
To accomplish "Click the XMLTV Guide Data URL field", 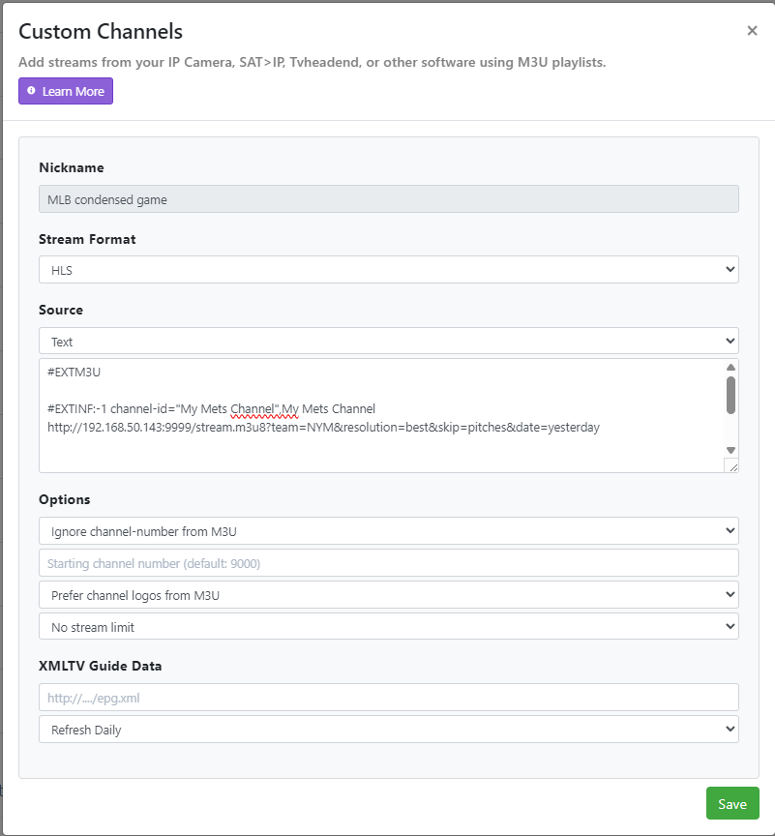I will [x=388, y=698].
